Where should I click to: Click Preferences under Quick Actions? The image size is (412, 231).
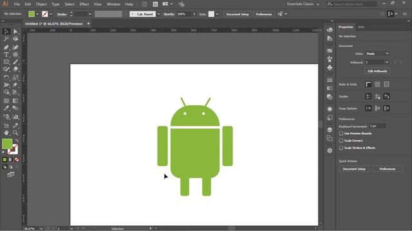388,169
